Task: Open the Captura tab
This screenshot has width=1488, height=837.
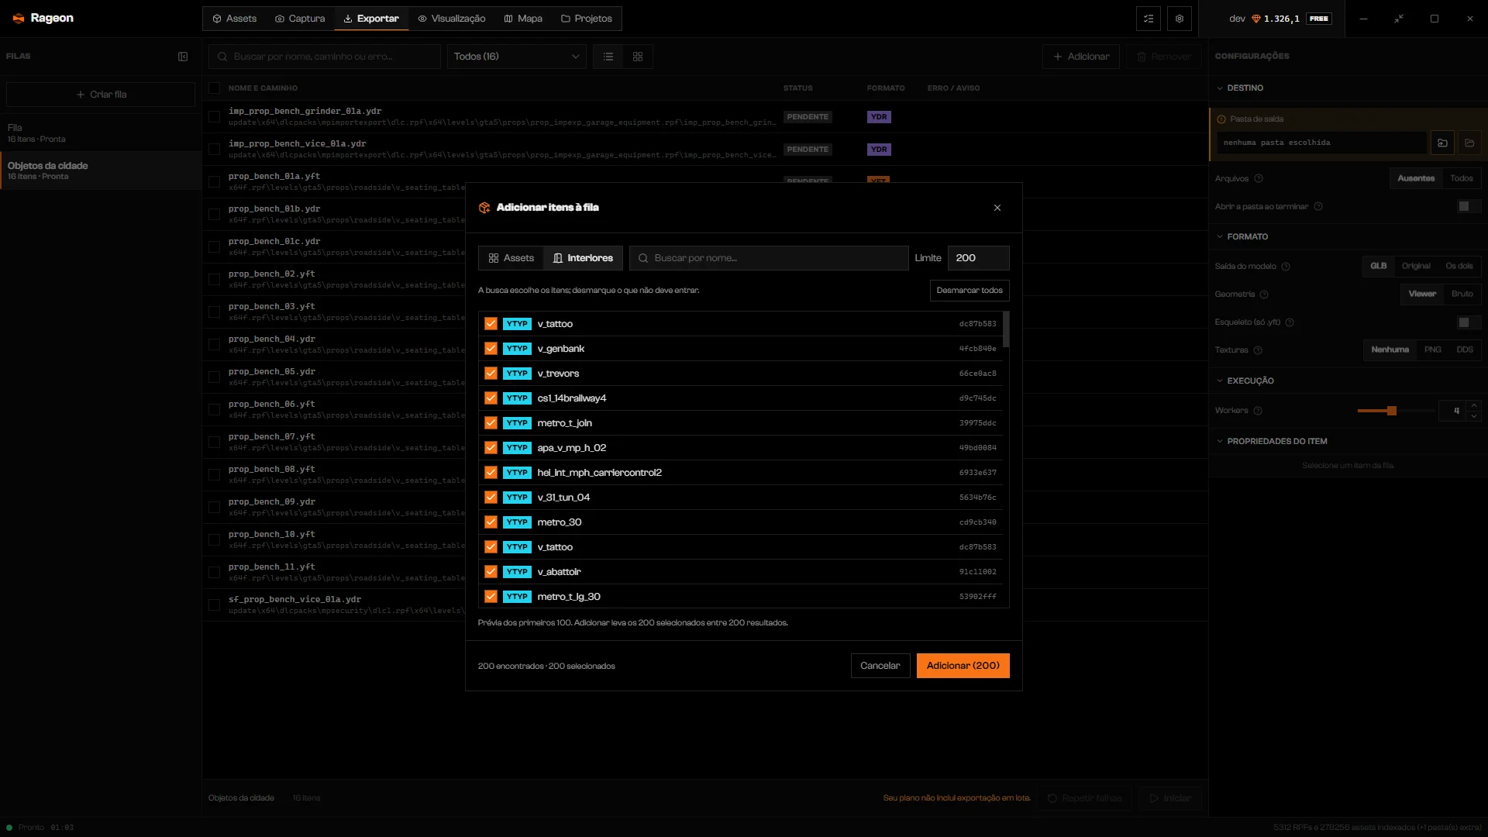Action: tap(300, 19)
